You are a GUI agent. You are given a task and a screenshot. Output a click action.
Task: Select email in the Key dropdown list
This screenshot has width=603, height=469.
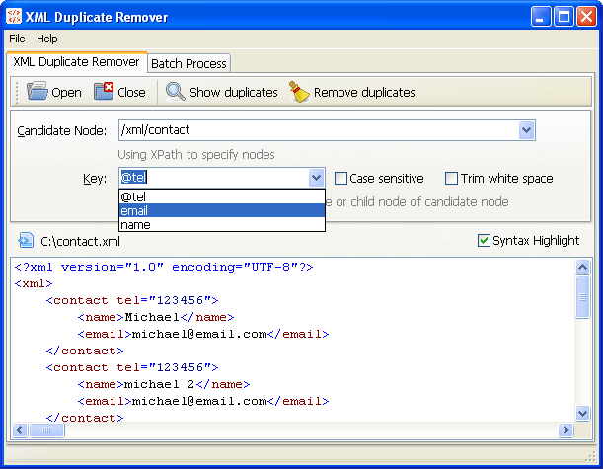(x=222, y=211)
